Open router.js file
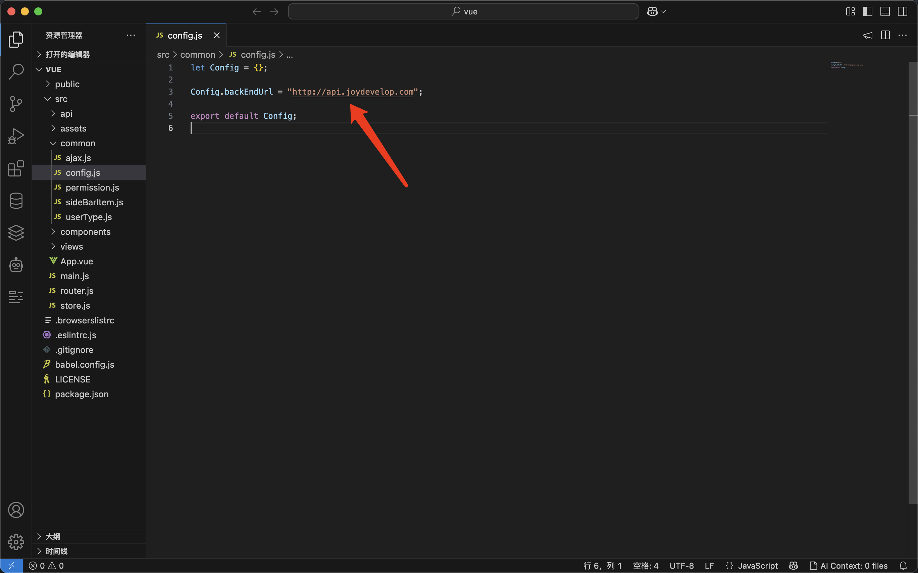This screenshot has height=573, width=918. 89,291
